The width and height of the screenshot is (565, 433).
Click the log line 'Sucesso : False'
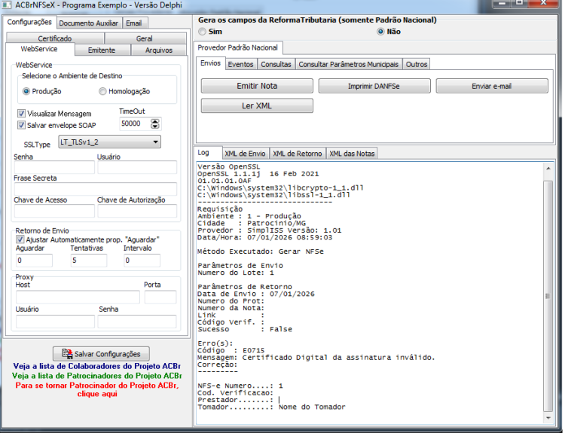pyautogui.click(x=245, y=329)
